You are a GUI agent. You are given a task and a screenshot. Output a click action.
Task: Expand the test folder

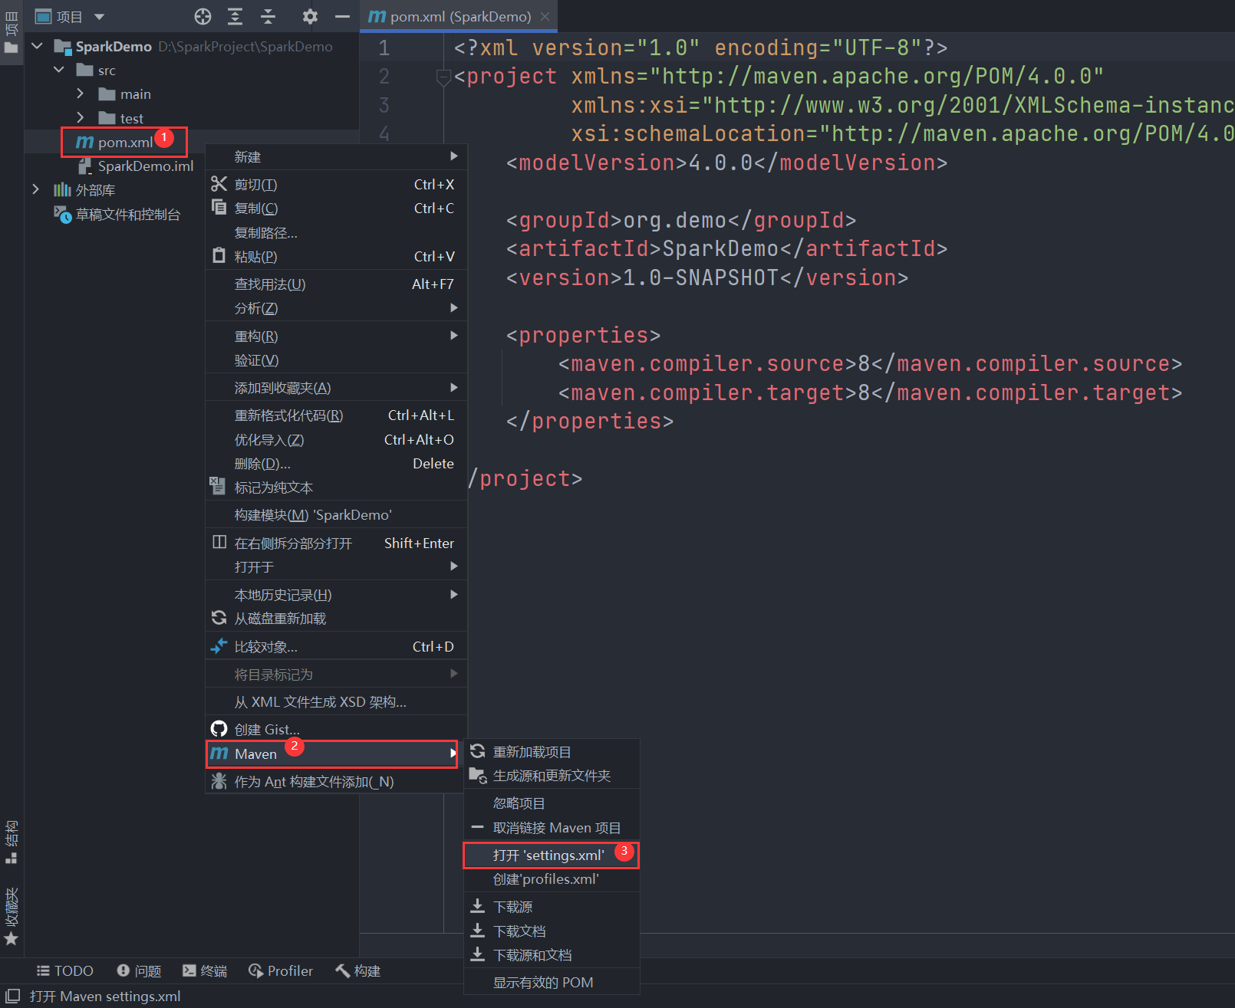(81, 117)
